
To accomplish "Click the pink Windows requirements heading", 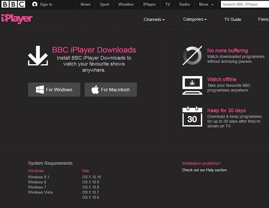I will pos(36,171).
